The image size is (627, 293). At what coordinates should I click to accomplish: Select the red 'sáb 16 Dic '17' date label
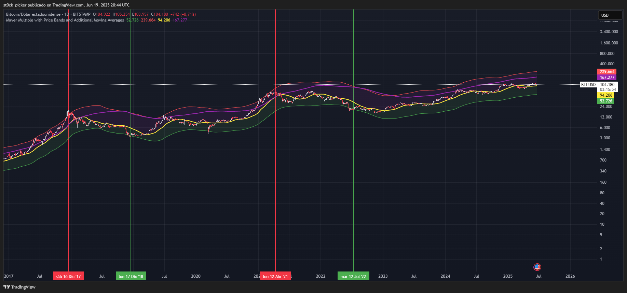68,276
